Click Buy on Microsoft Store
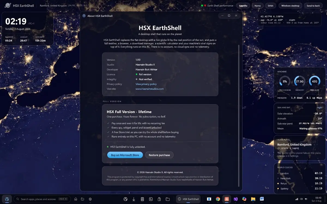 click(125, 155)
